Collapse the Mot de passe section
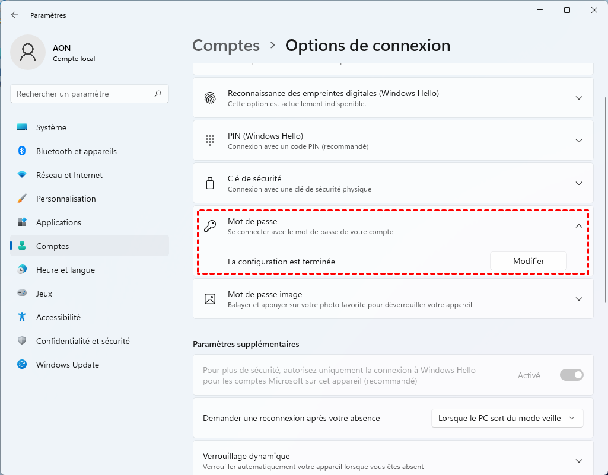The height and width of the screenshot is (475, 608). 579,226
